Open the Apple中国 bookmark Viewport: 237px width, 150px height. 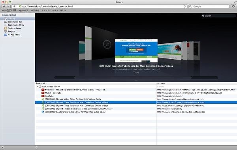pyautogui.click(x=23, y=10)
